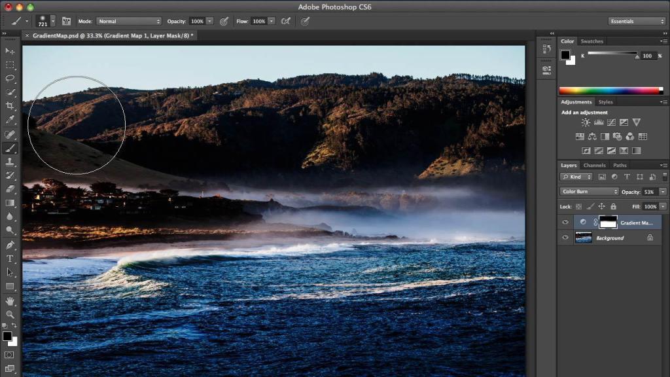
Task: Switch to the Swatches tab
Action: click(x=592, y=41)
